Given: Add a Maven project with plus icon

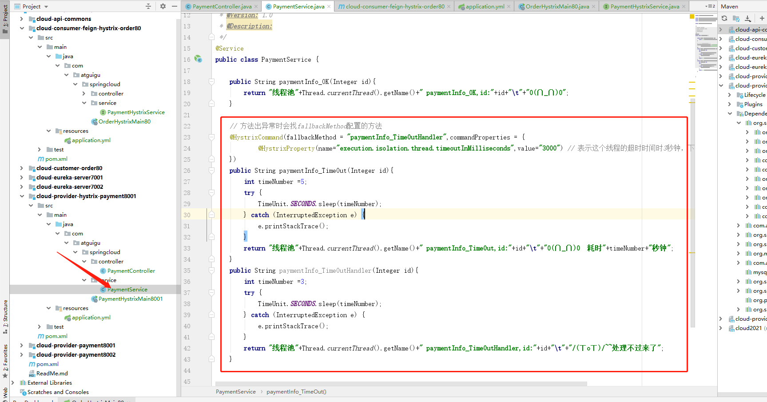Looking at the screenshot, I should point(762,18).
